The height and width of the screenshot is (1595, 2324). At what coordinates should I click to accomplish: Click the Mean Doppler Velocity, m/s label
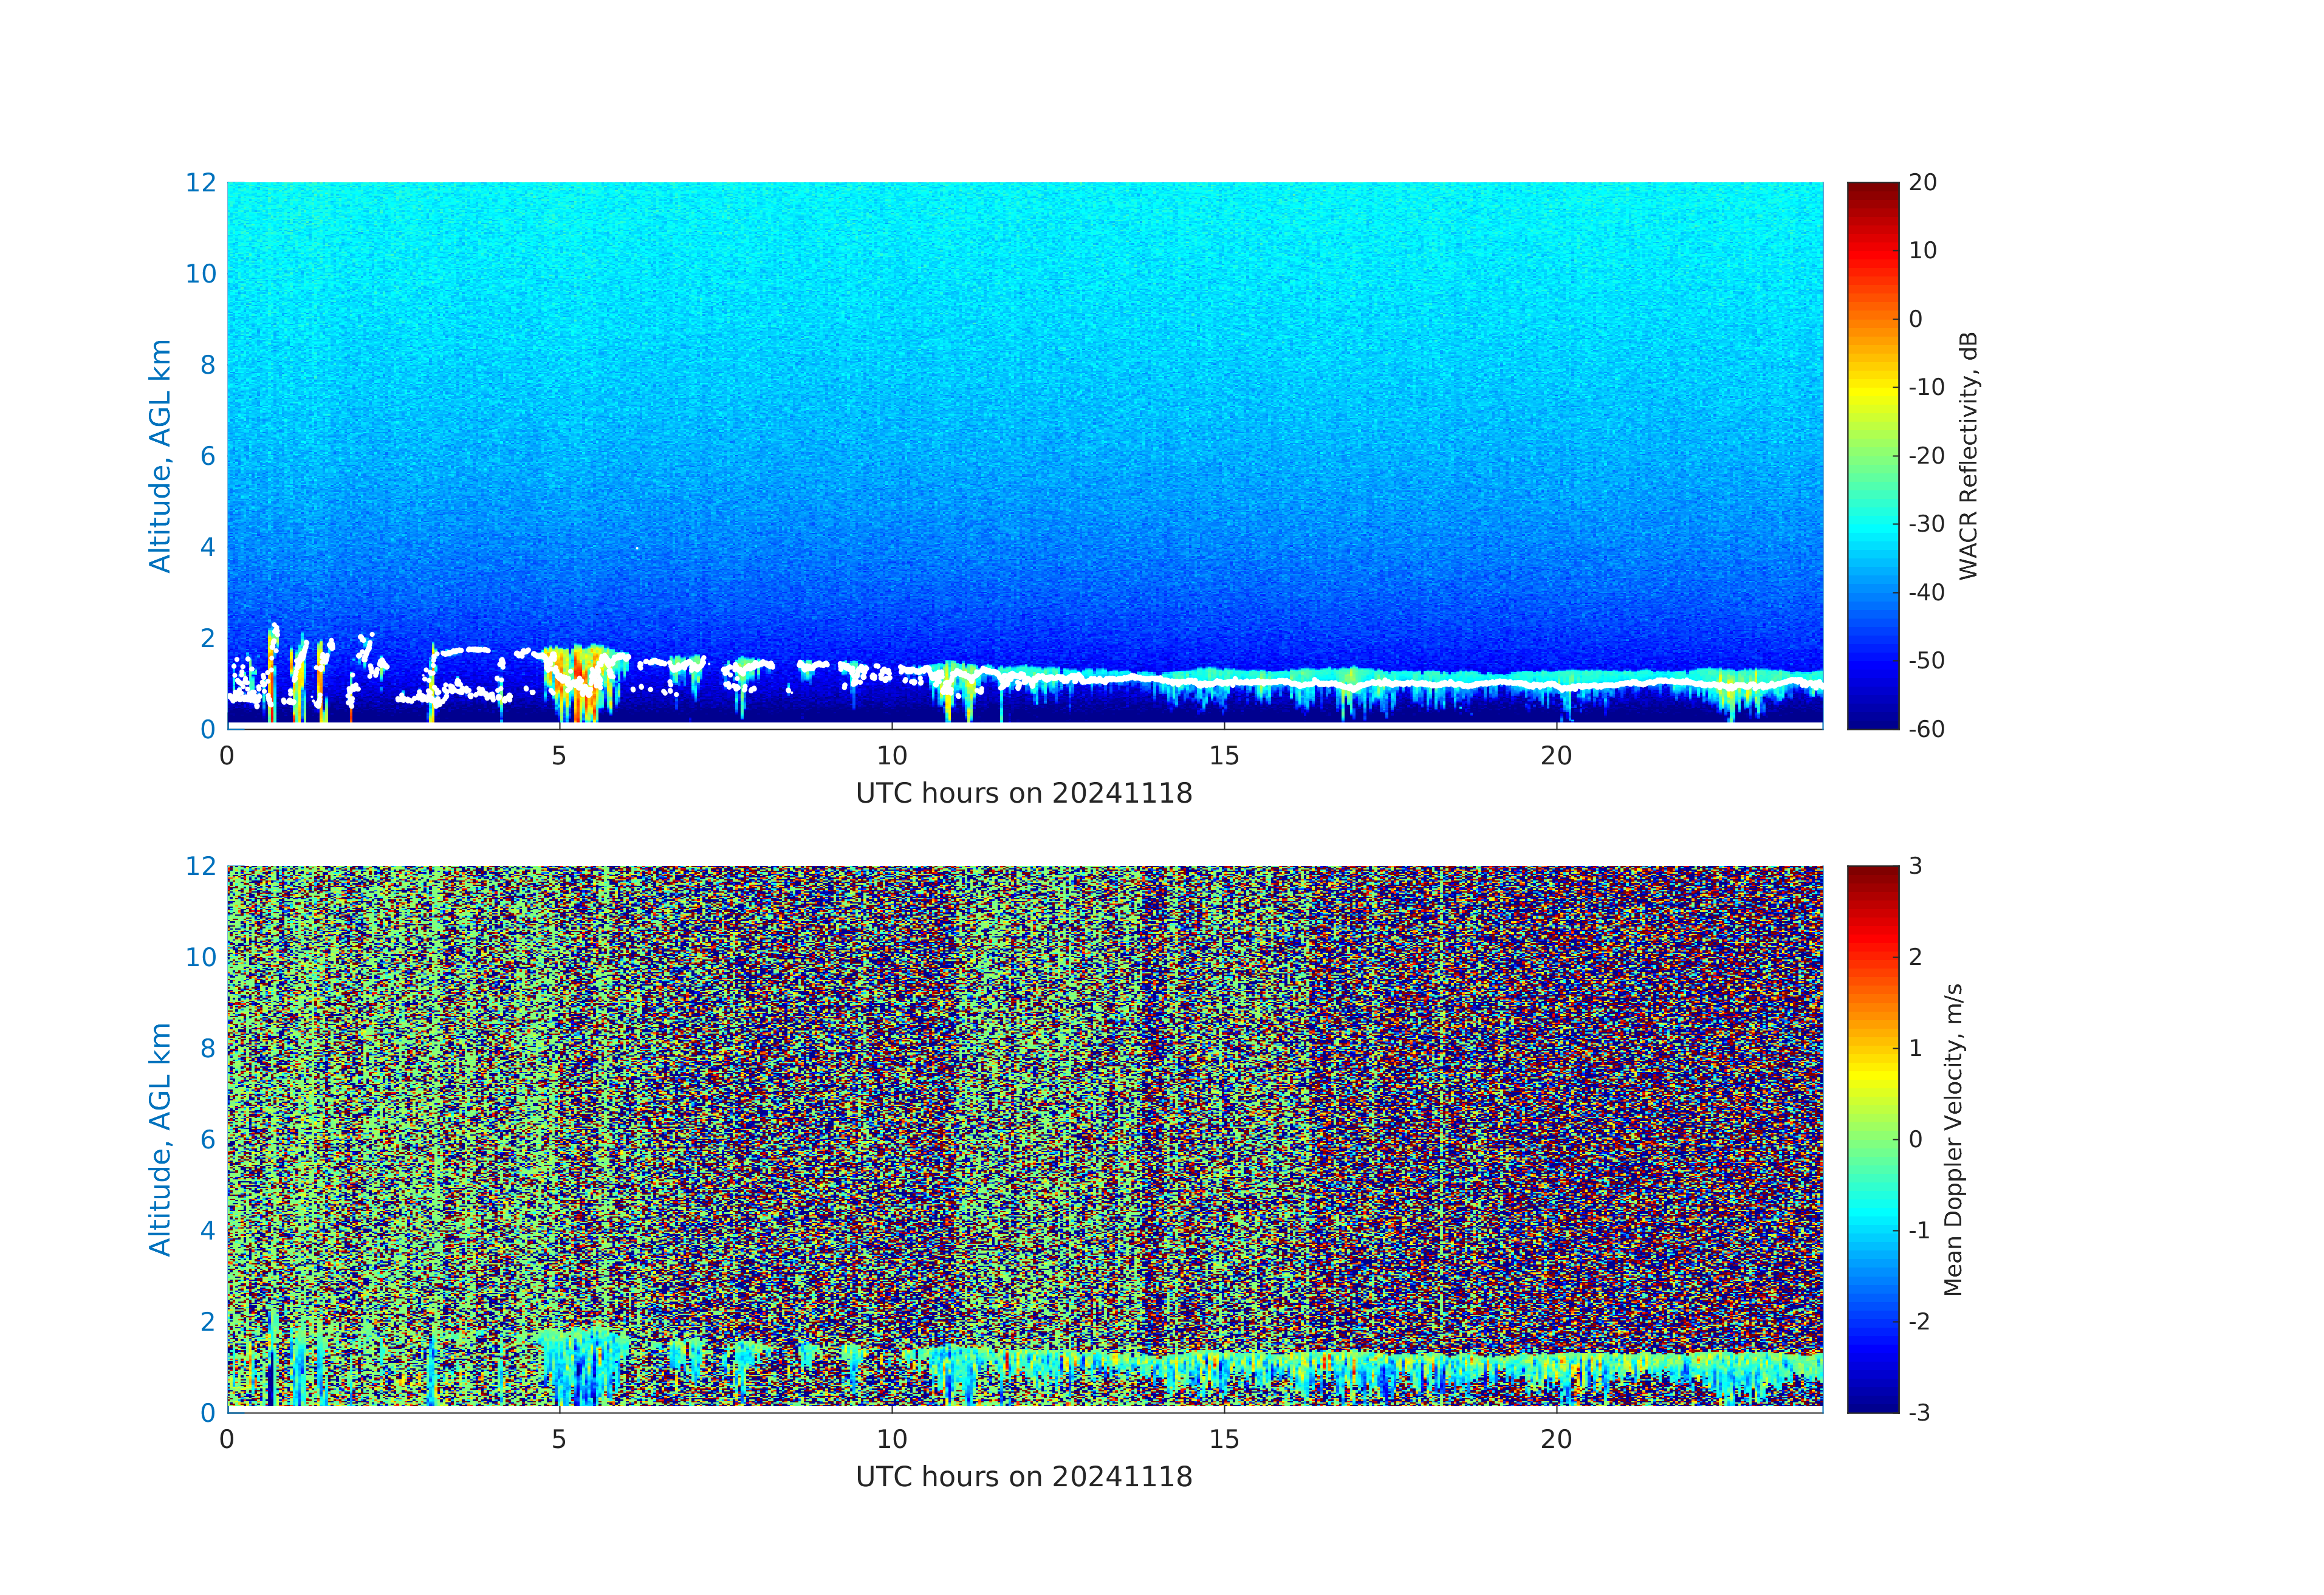point(1953,1139)
